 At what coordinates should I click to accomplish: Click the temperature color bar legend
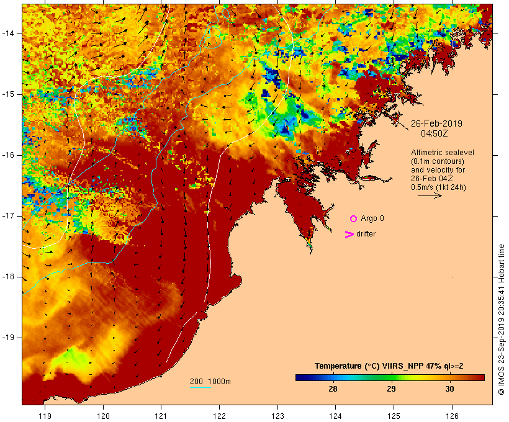click(x=390, y=377)
